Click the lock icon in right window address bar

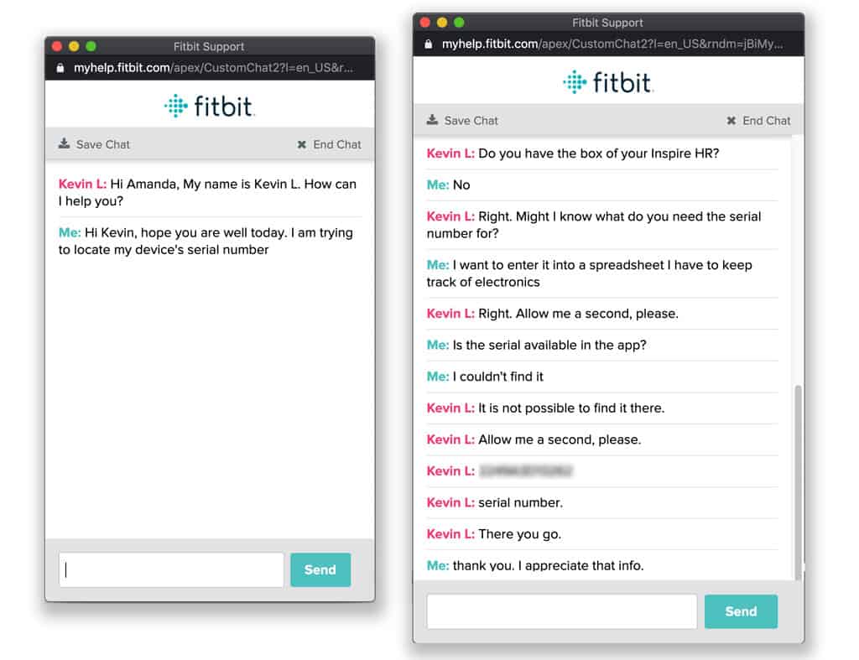[x=429, y=44]
